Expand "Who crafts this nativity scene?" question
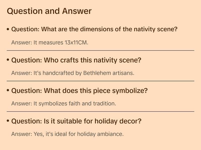Viewport: 201px width, 150px height. tap(76, 60)
